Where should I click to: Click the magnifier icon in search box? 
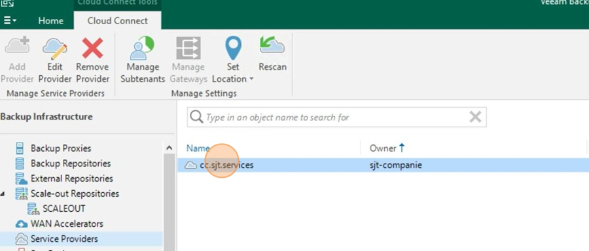(x=196, y=117)
